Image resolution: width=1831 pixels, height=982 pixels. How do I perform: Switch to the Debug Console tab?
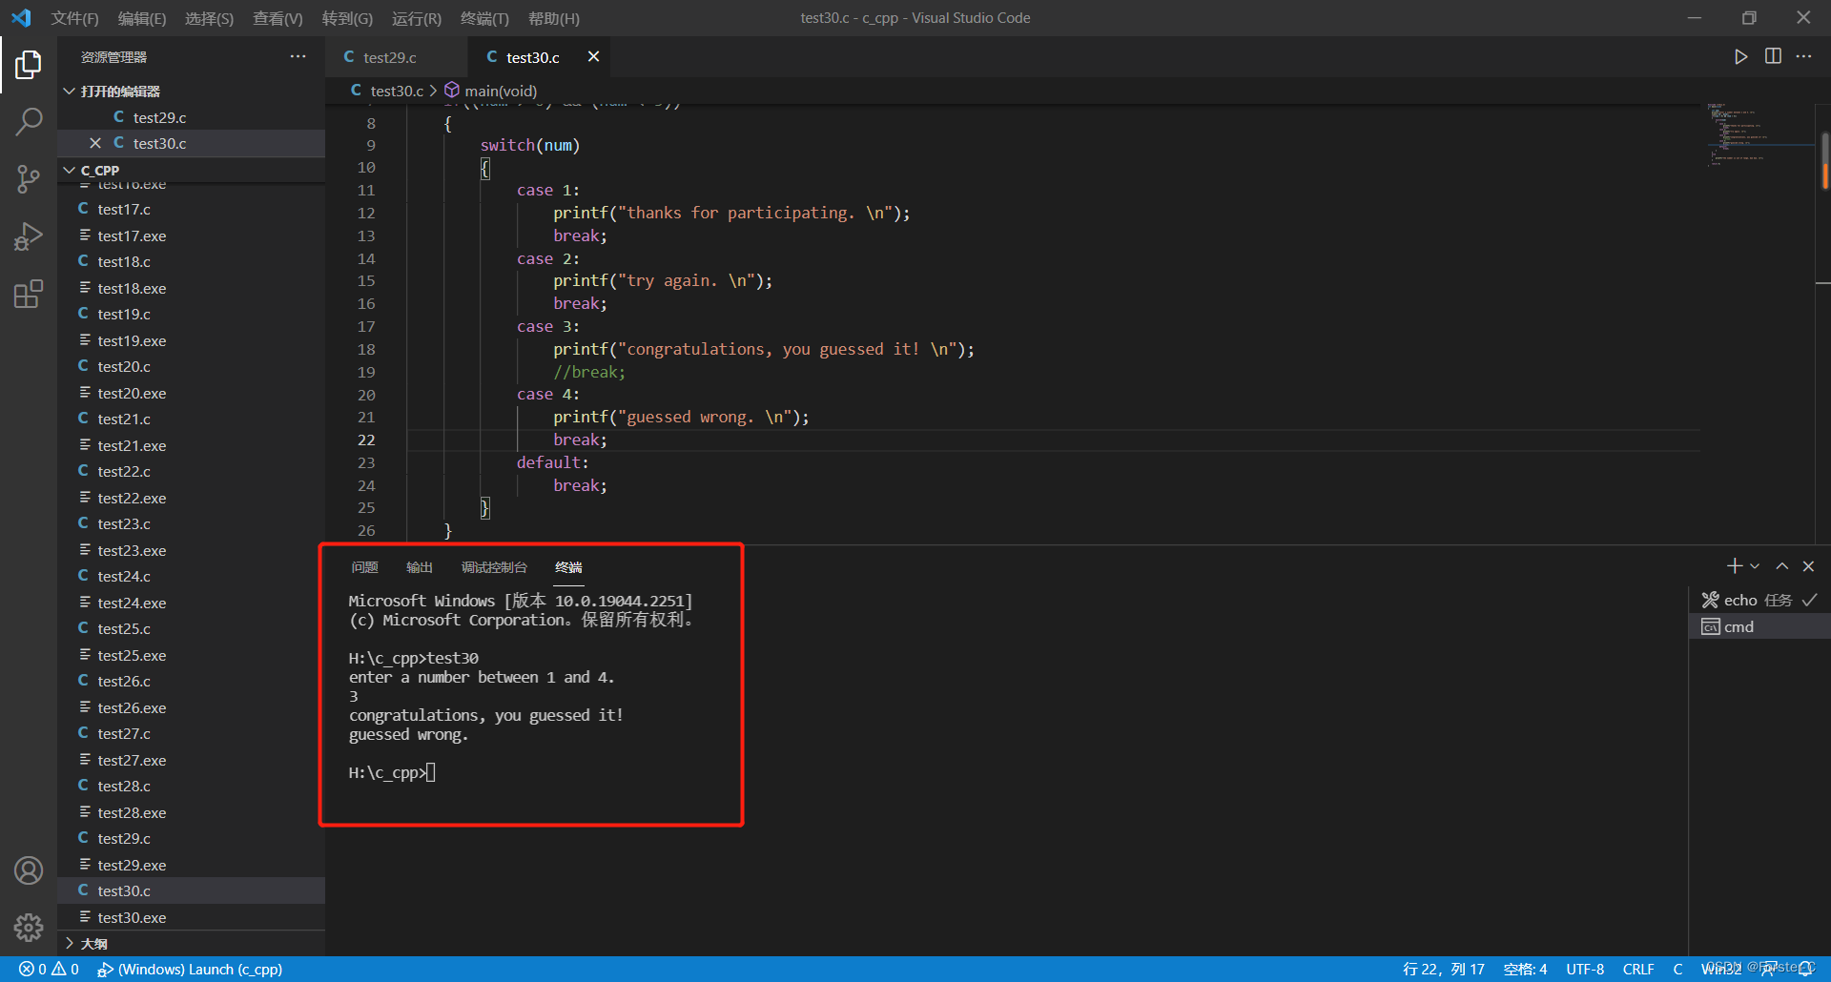(494, 567)
